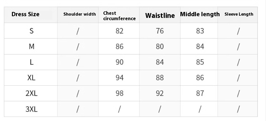Select the 2XL size row label
This screenshot has height=121, width=266.
(x=32, y=93)
